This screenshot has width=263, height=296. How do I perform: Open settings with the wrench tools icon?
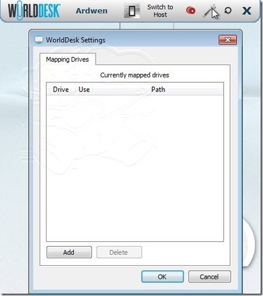(210, 11)
